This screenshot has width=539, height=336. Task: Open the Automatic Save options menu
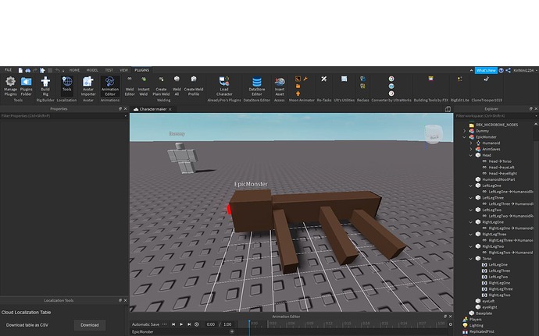164,324
